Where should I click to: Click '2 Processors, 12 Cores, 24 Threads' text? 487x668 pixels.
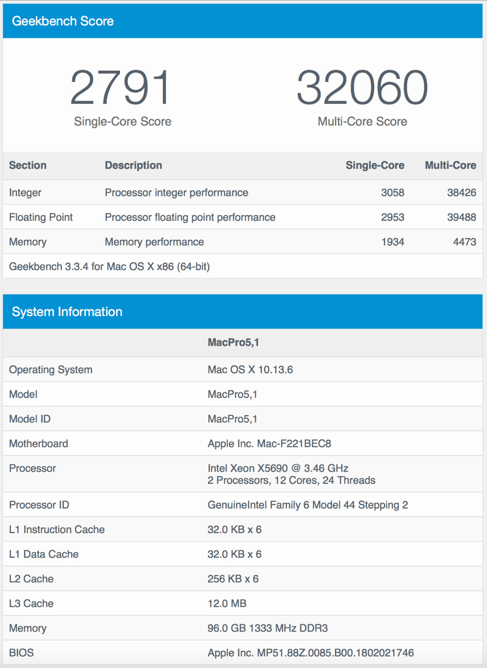tap(292, 481)
